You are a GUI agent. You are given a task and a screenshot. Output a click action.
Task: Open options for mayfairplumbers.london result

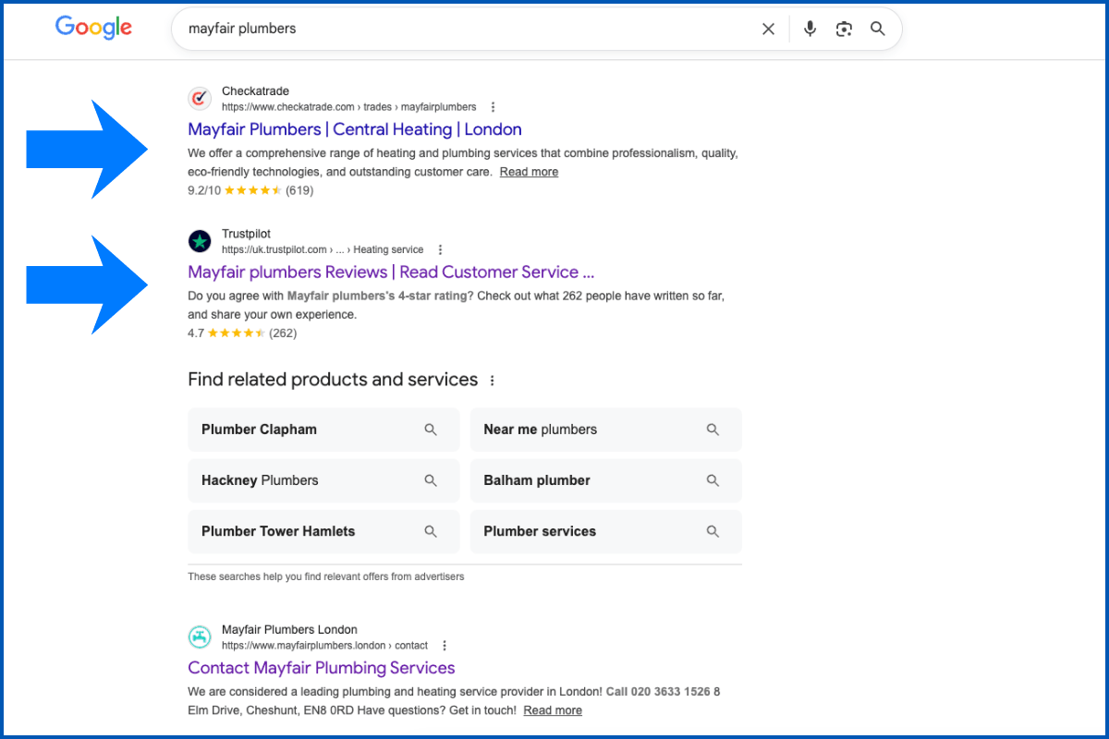coord(445,646)
